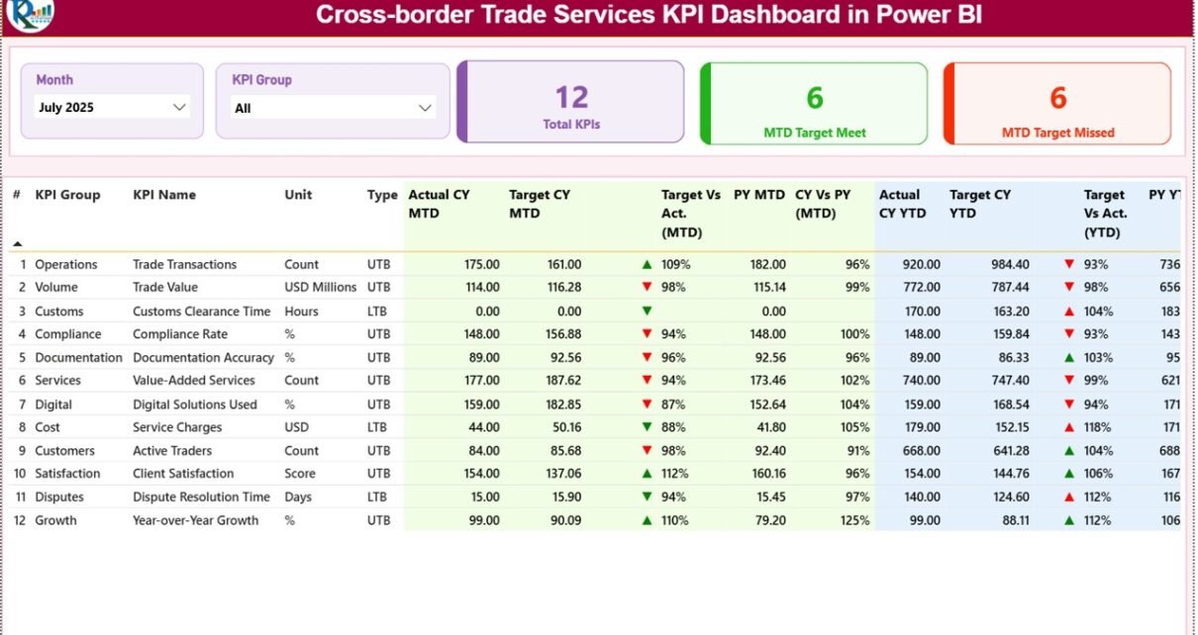The height and width of the screenshot is (635, 1198).
Task: Click green YTD up arrow for Year-over-Year Growth
Action: click(x=1069, y=520)
